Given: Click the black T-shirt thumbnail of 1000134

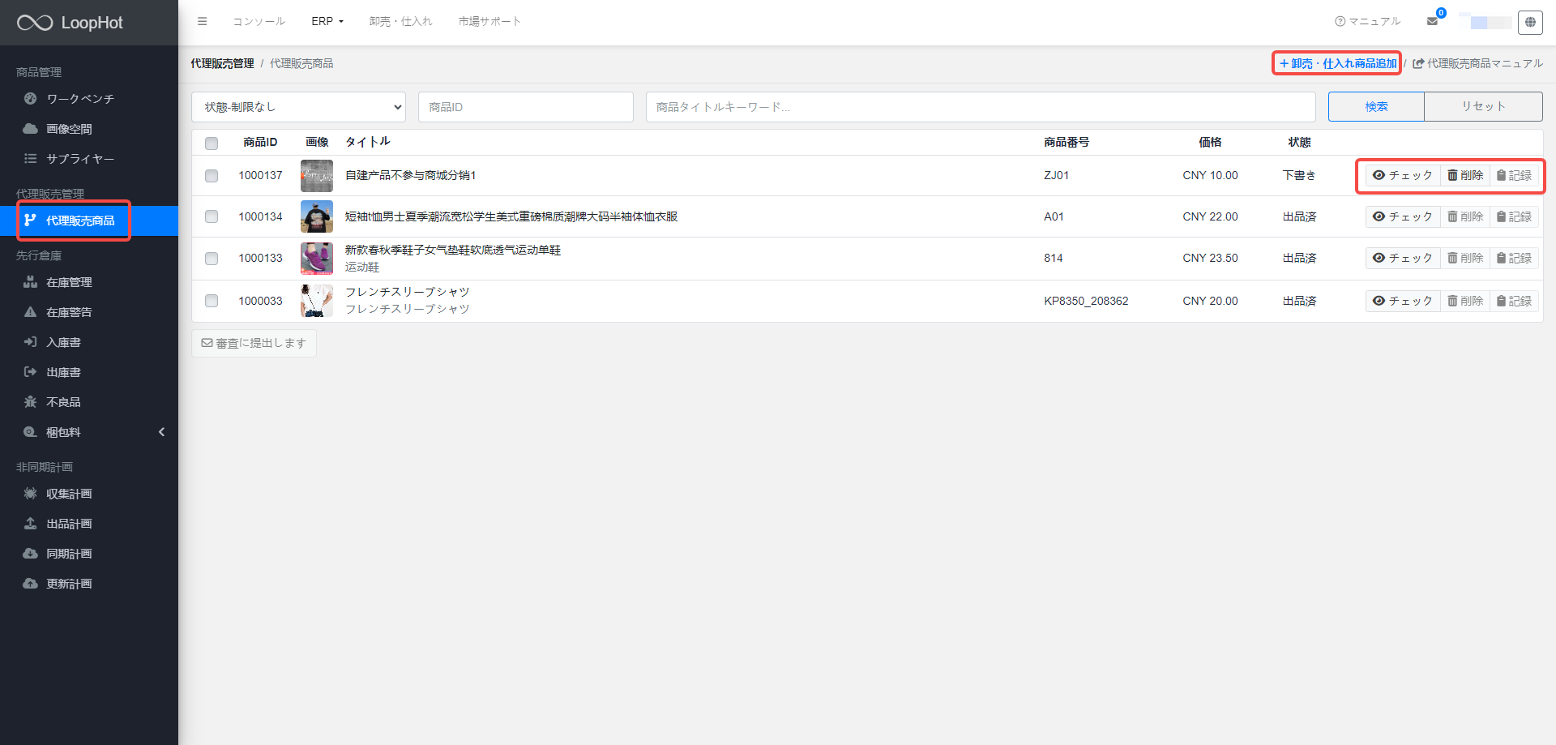Looking at the screenshot, I should click(317, 216).
